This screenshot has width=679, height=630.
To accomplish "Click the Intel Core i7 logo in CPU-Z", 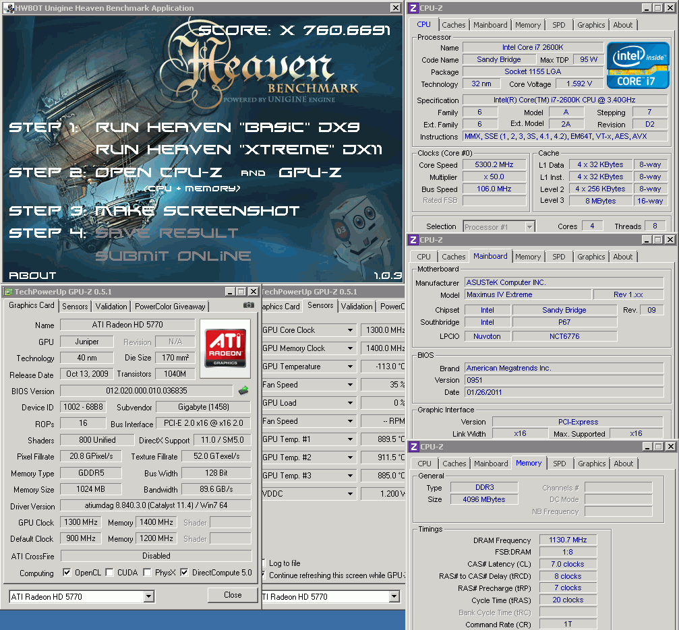I will (638, 65).
